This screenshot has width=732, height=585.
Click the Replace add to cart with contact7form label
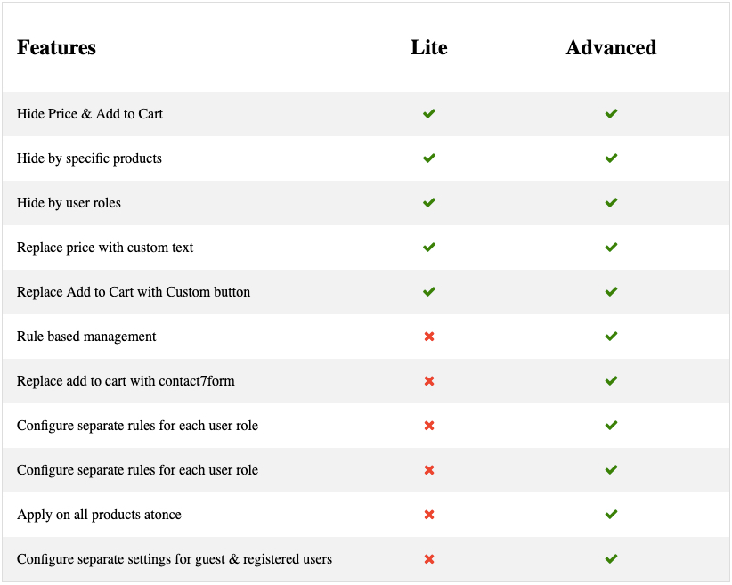click(126, 381)
